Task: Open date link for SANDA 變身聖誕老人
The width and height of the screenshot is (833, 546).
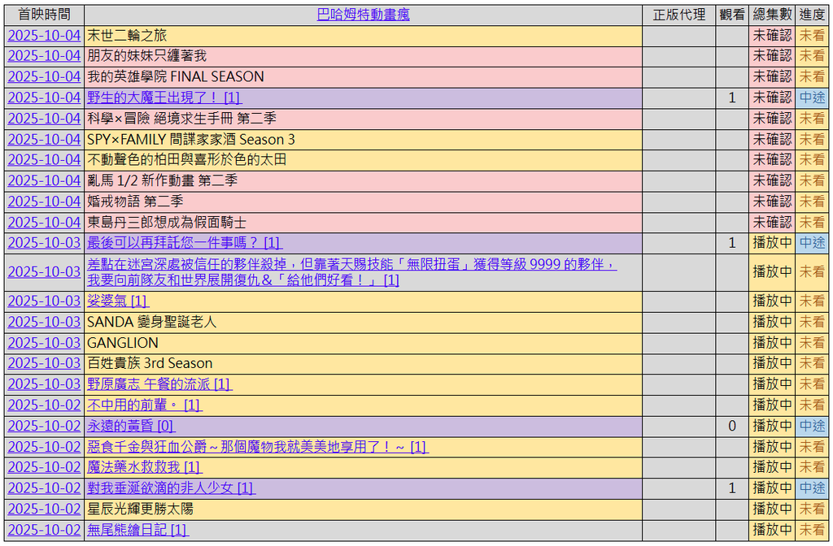Action: coord(44,322)
